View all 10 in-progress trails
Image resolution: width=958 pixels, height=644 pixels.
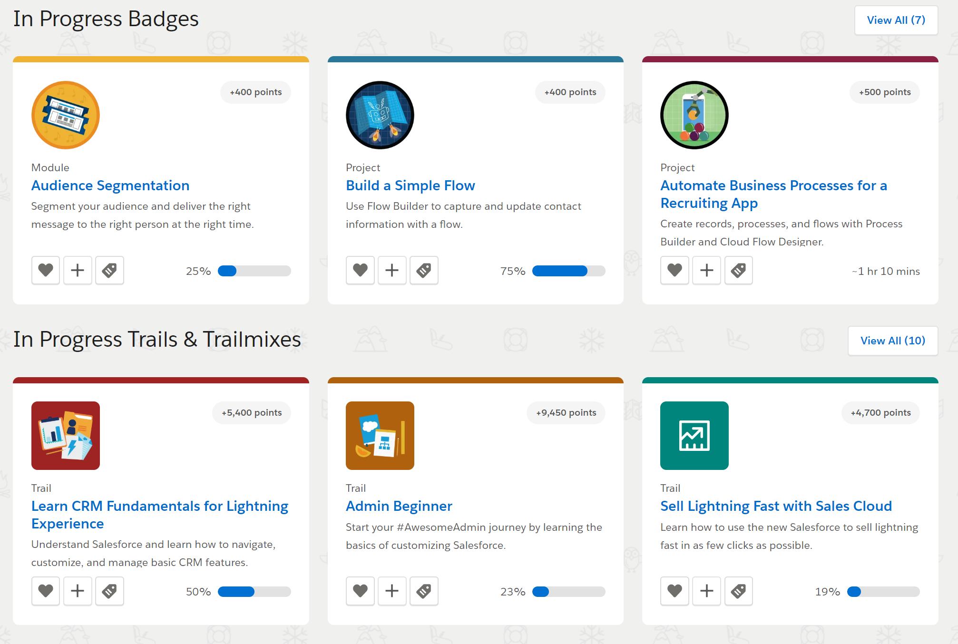(x=893, y=341)
